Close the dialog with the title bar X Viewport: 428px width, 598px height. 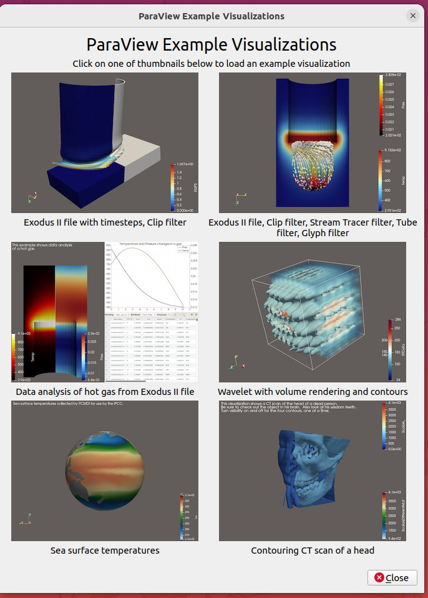[x=412, y=16]
